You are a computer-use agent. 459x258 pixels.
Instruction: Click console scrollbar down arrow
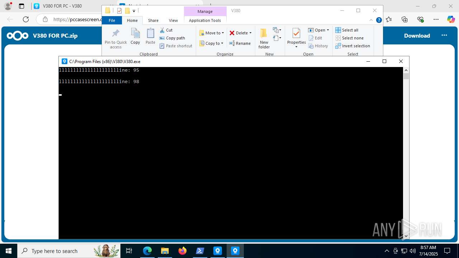[x=406, y=236]
